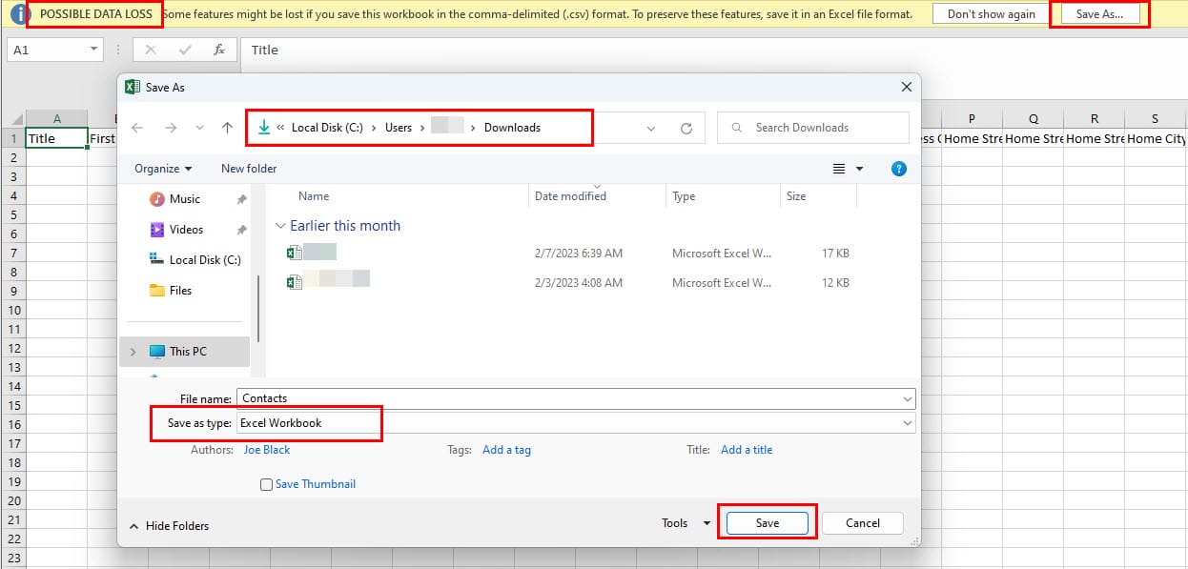Expand This PC tree node
Image resolution: width=1188 pixels, height=569 pixels.
(x=133, y=352)
